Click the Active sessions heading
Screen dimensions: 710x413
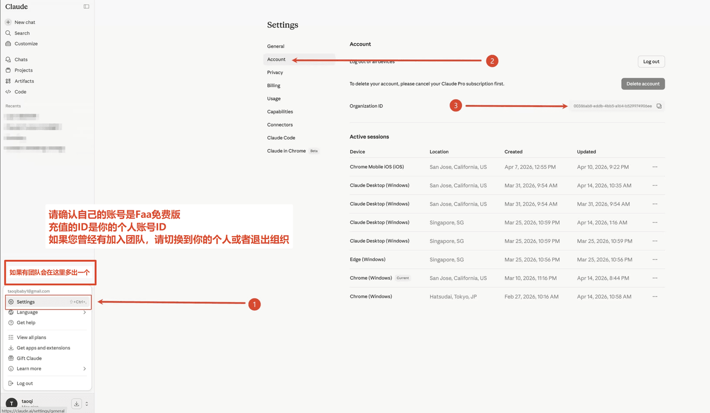point(369,137)
